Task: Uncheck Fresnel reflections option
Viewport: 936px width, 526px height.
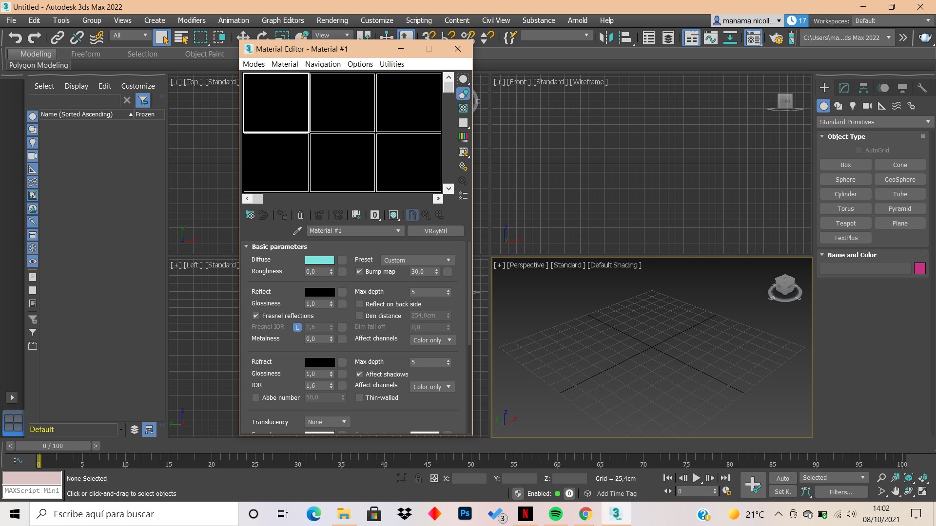Action: [256, 316]
